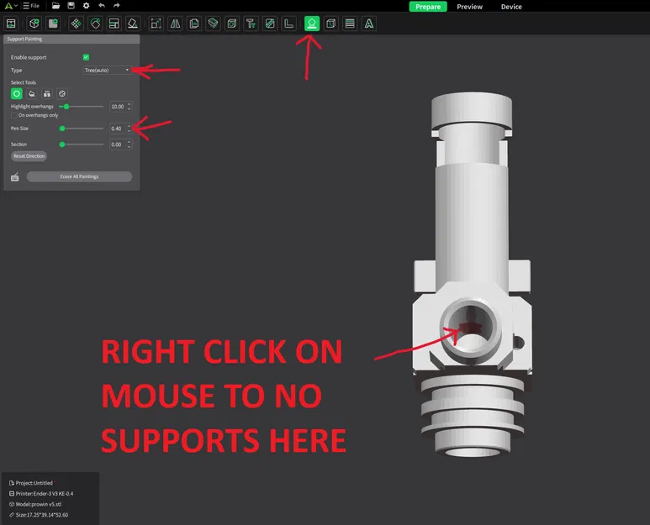Screen dimensions: 650x525
Task: Choose the paint bucket fill tool
Action: click(31, 93)
